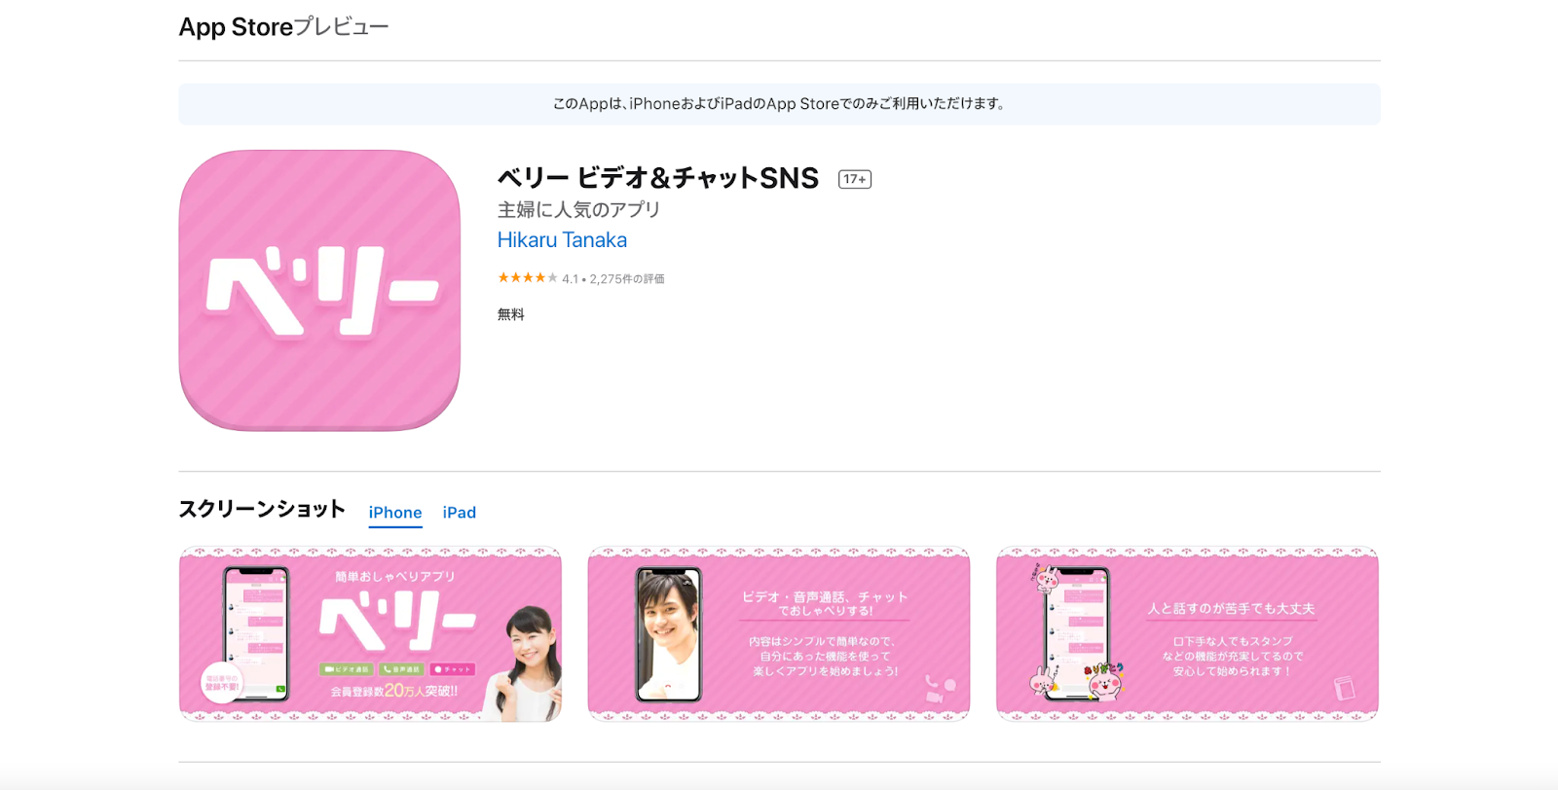Click the App Store プレビュー header
The image size is (1558, 790).
coord(283,27)
